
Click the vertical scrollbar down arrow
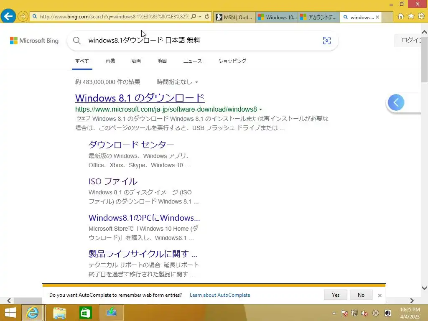[x=425, y=288]
